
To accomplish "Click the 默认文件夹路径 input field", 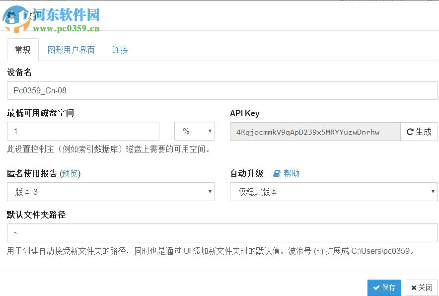I will (222, 233).
